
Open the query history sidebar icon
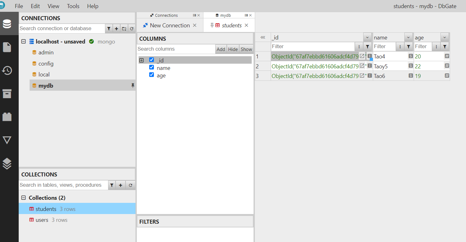coord(7,71)
